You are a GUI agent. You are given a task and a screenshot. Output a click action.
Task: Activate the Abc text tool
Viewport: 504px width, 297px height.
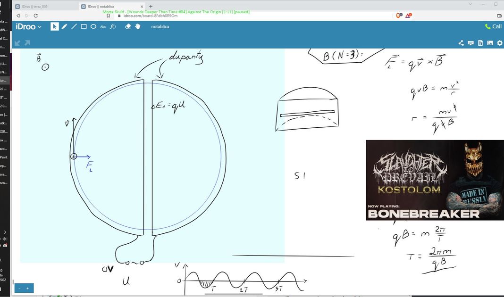[x=103, y=26]
